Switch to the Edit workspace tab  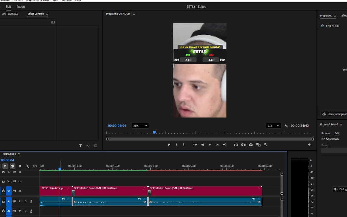8,6
